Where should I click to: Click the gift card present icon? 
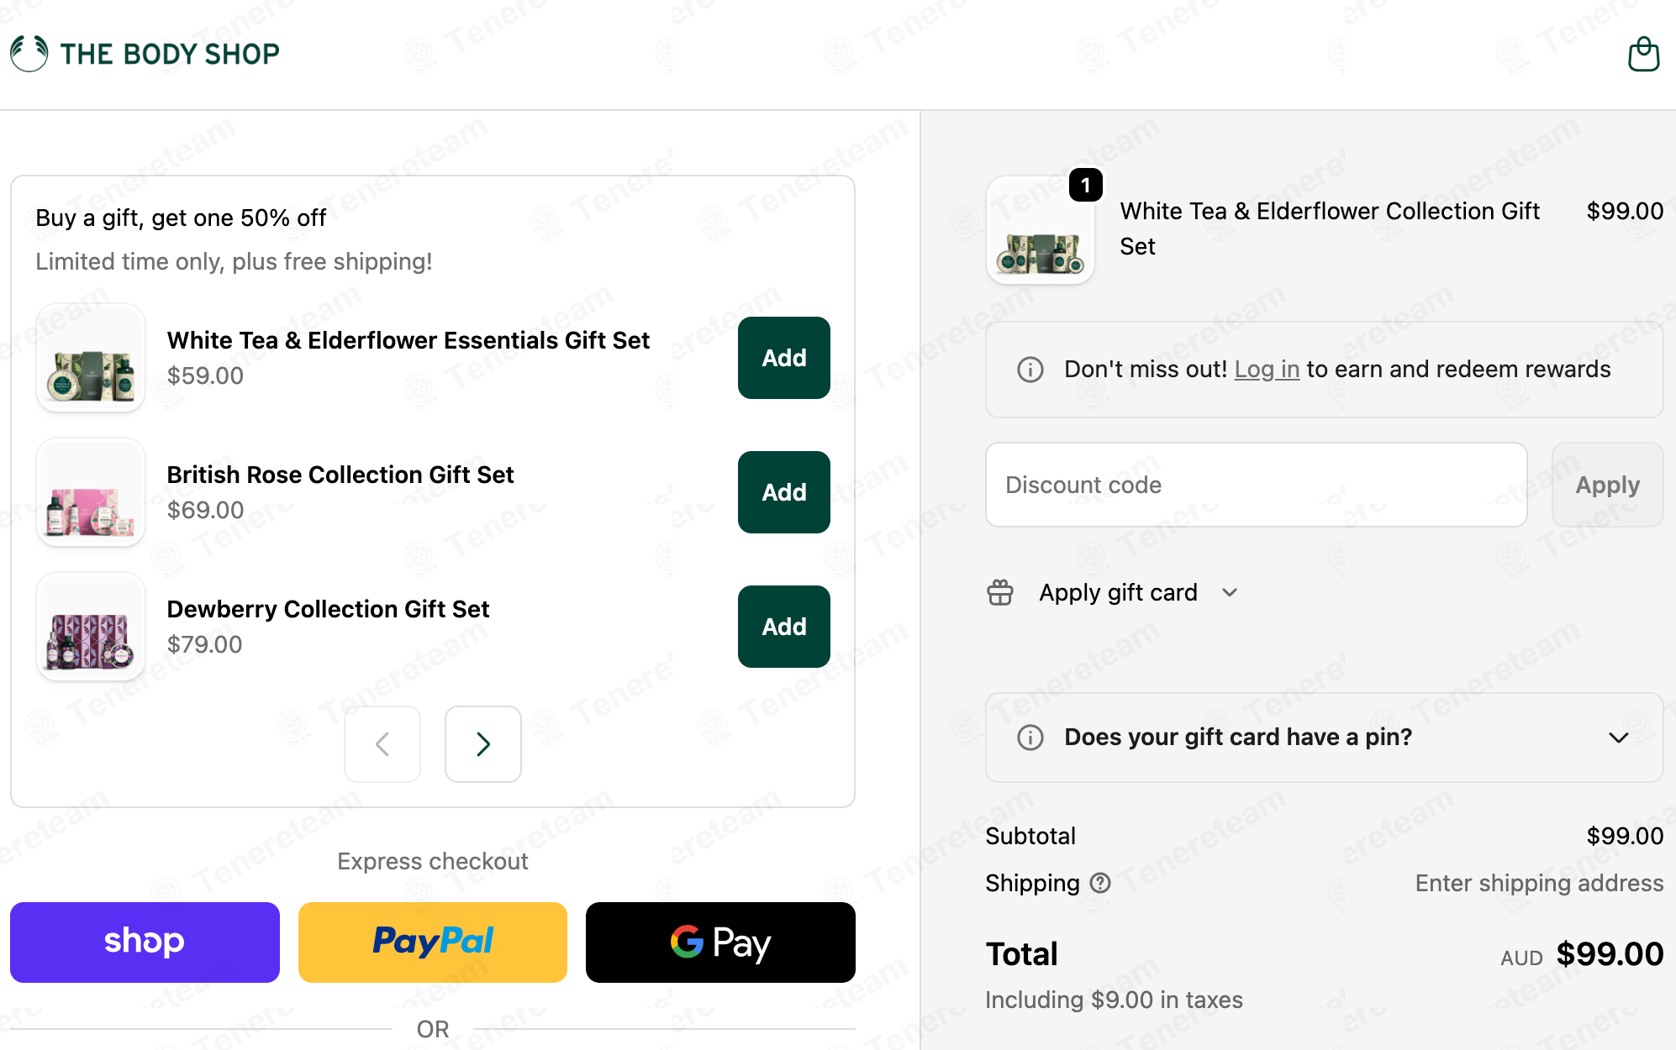click(x=1000, y=592)
